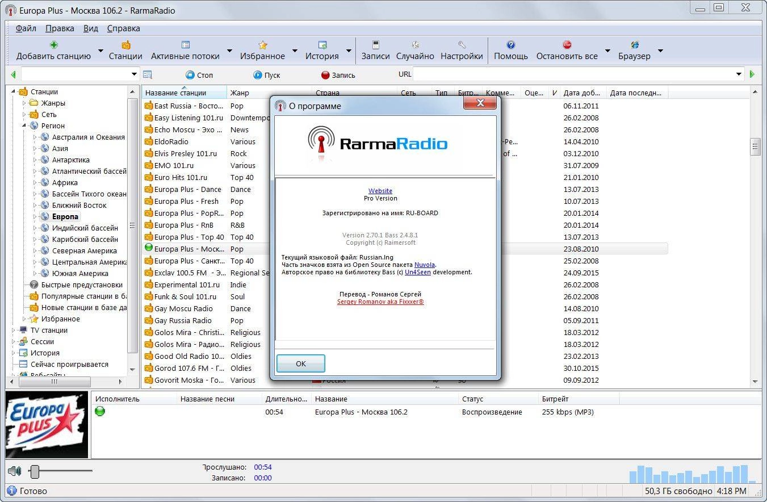Click the Random (Случайно) station icon

(415, 50)
